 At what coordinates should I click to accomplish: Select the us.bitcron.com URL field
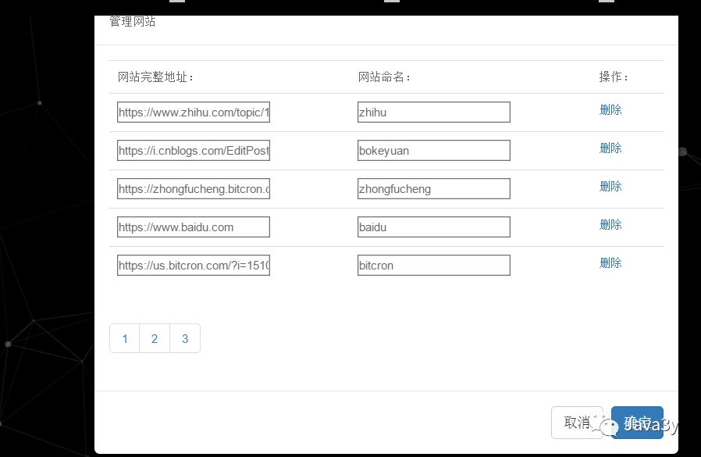click(x=194, y=265)
